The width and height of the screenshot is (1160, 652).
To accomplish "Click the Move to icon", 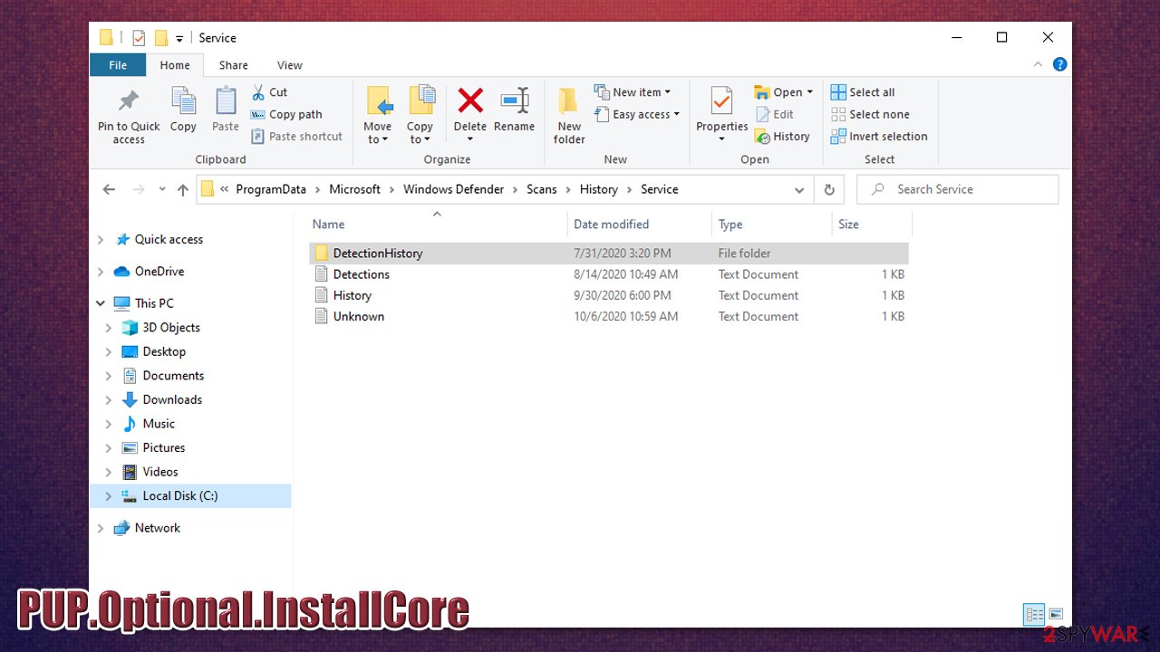I will 378,101.
